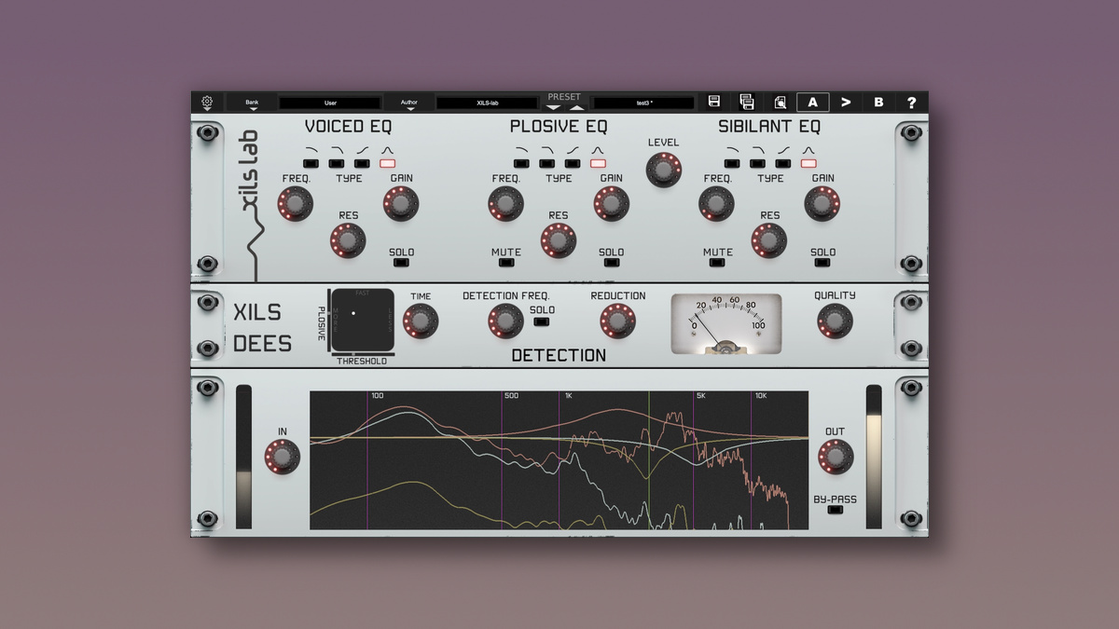Click the Plosive EQ Freq knob

coord(505,203)
